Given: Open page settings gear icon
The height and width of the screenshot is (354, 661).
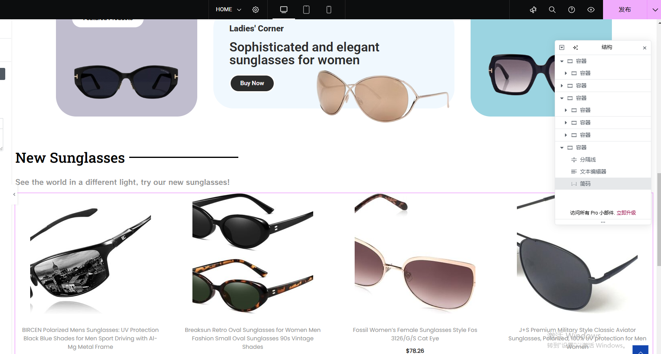Looking at the screenshot, I should pos(256,10).
